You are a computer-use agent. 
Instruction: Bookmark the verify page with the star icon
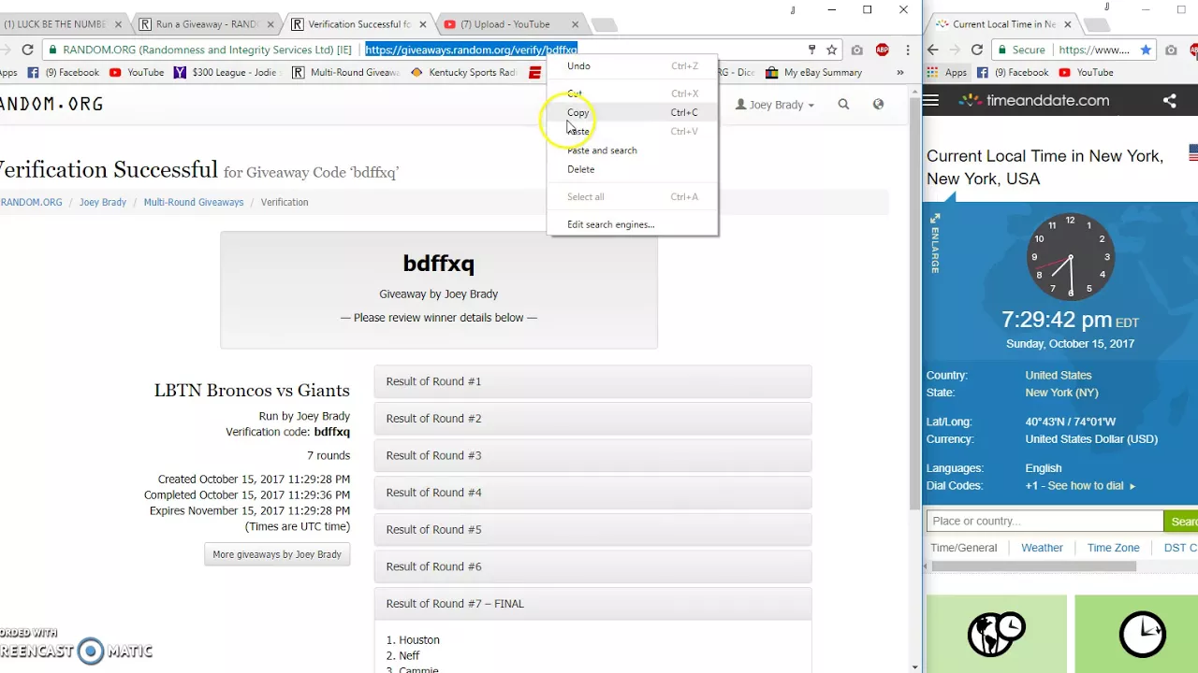tap(831, 50)
